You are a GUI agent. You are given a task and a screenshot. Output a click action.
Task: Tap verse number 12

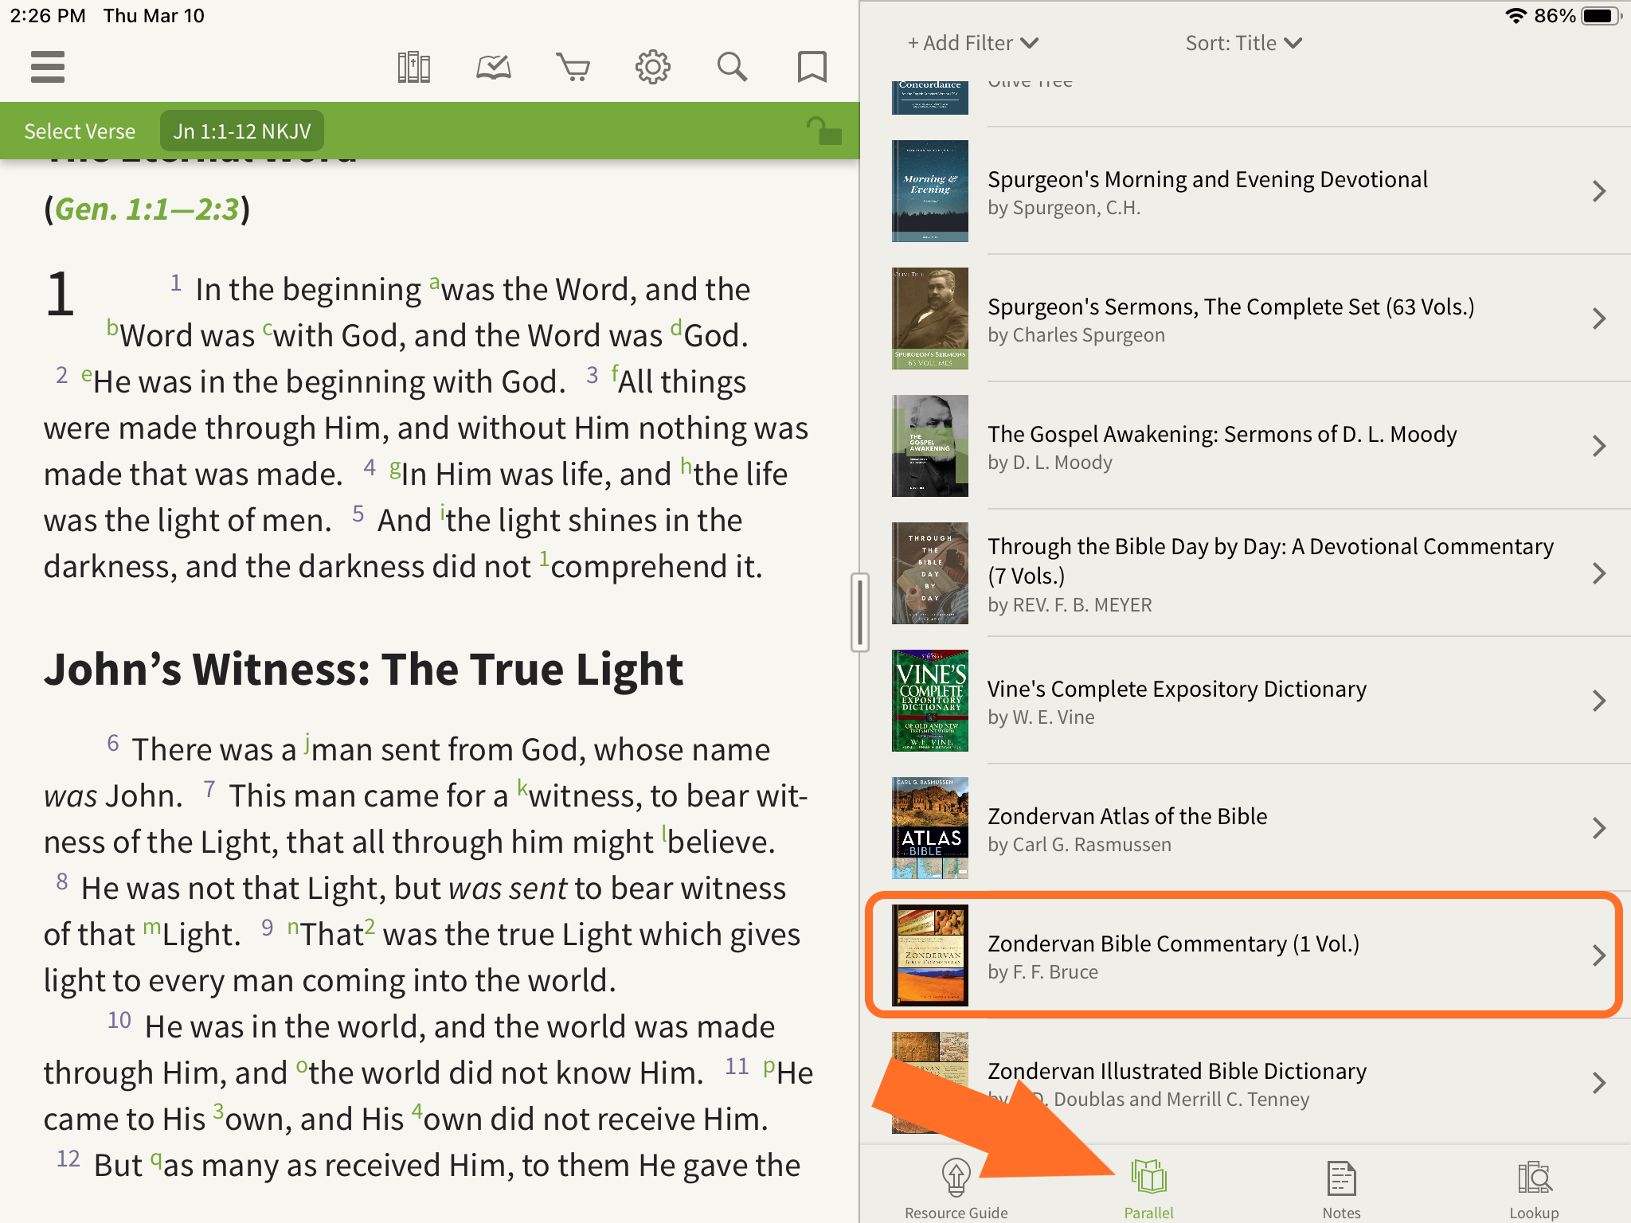[x=68, y=1159]
